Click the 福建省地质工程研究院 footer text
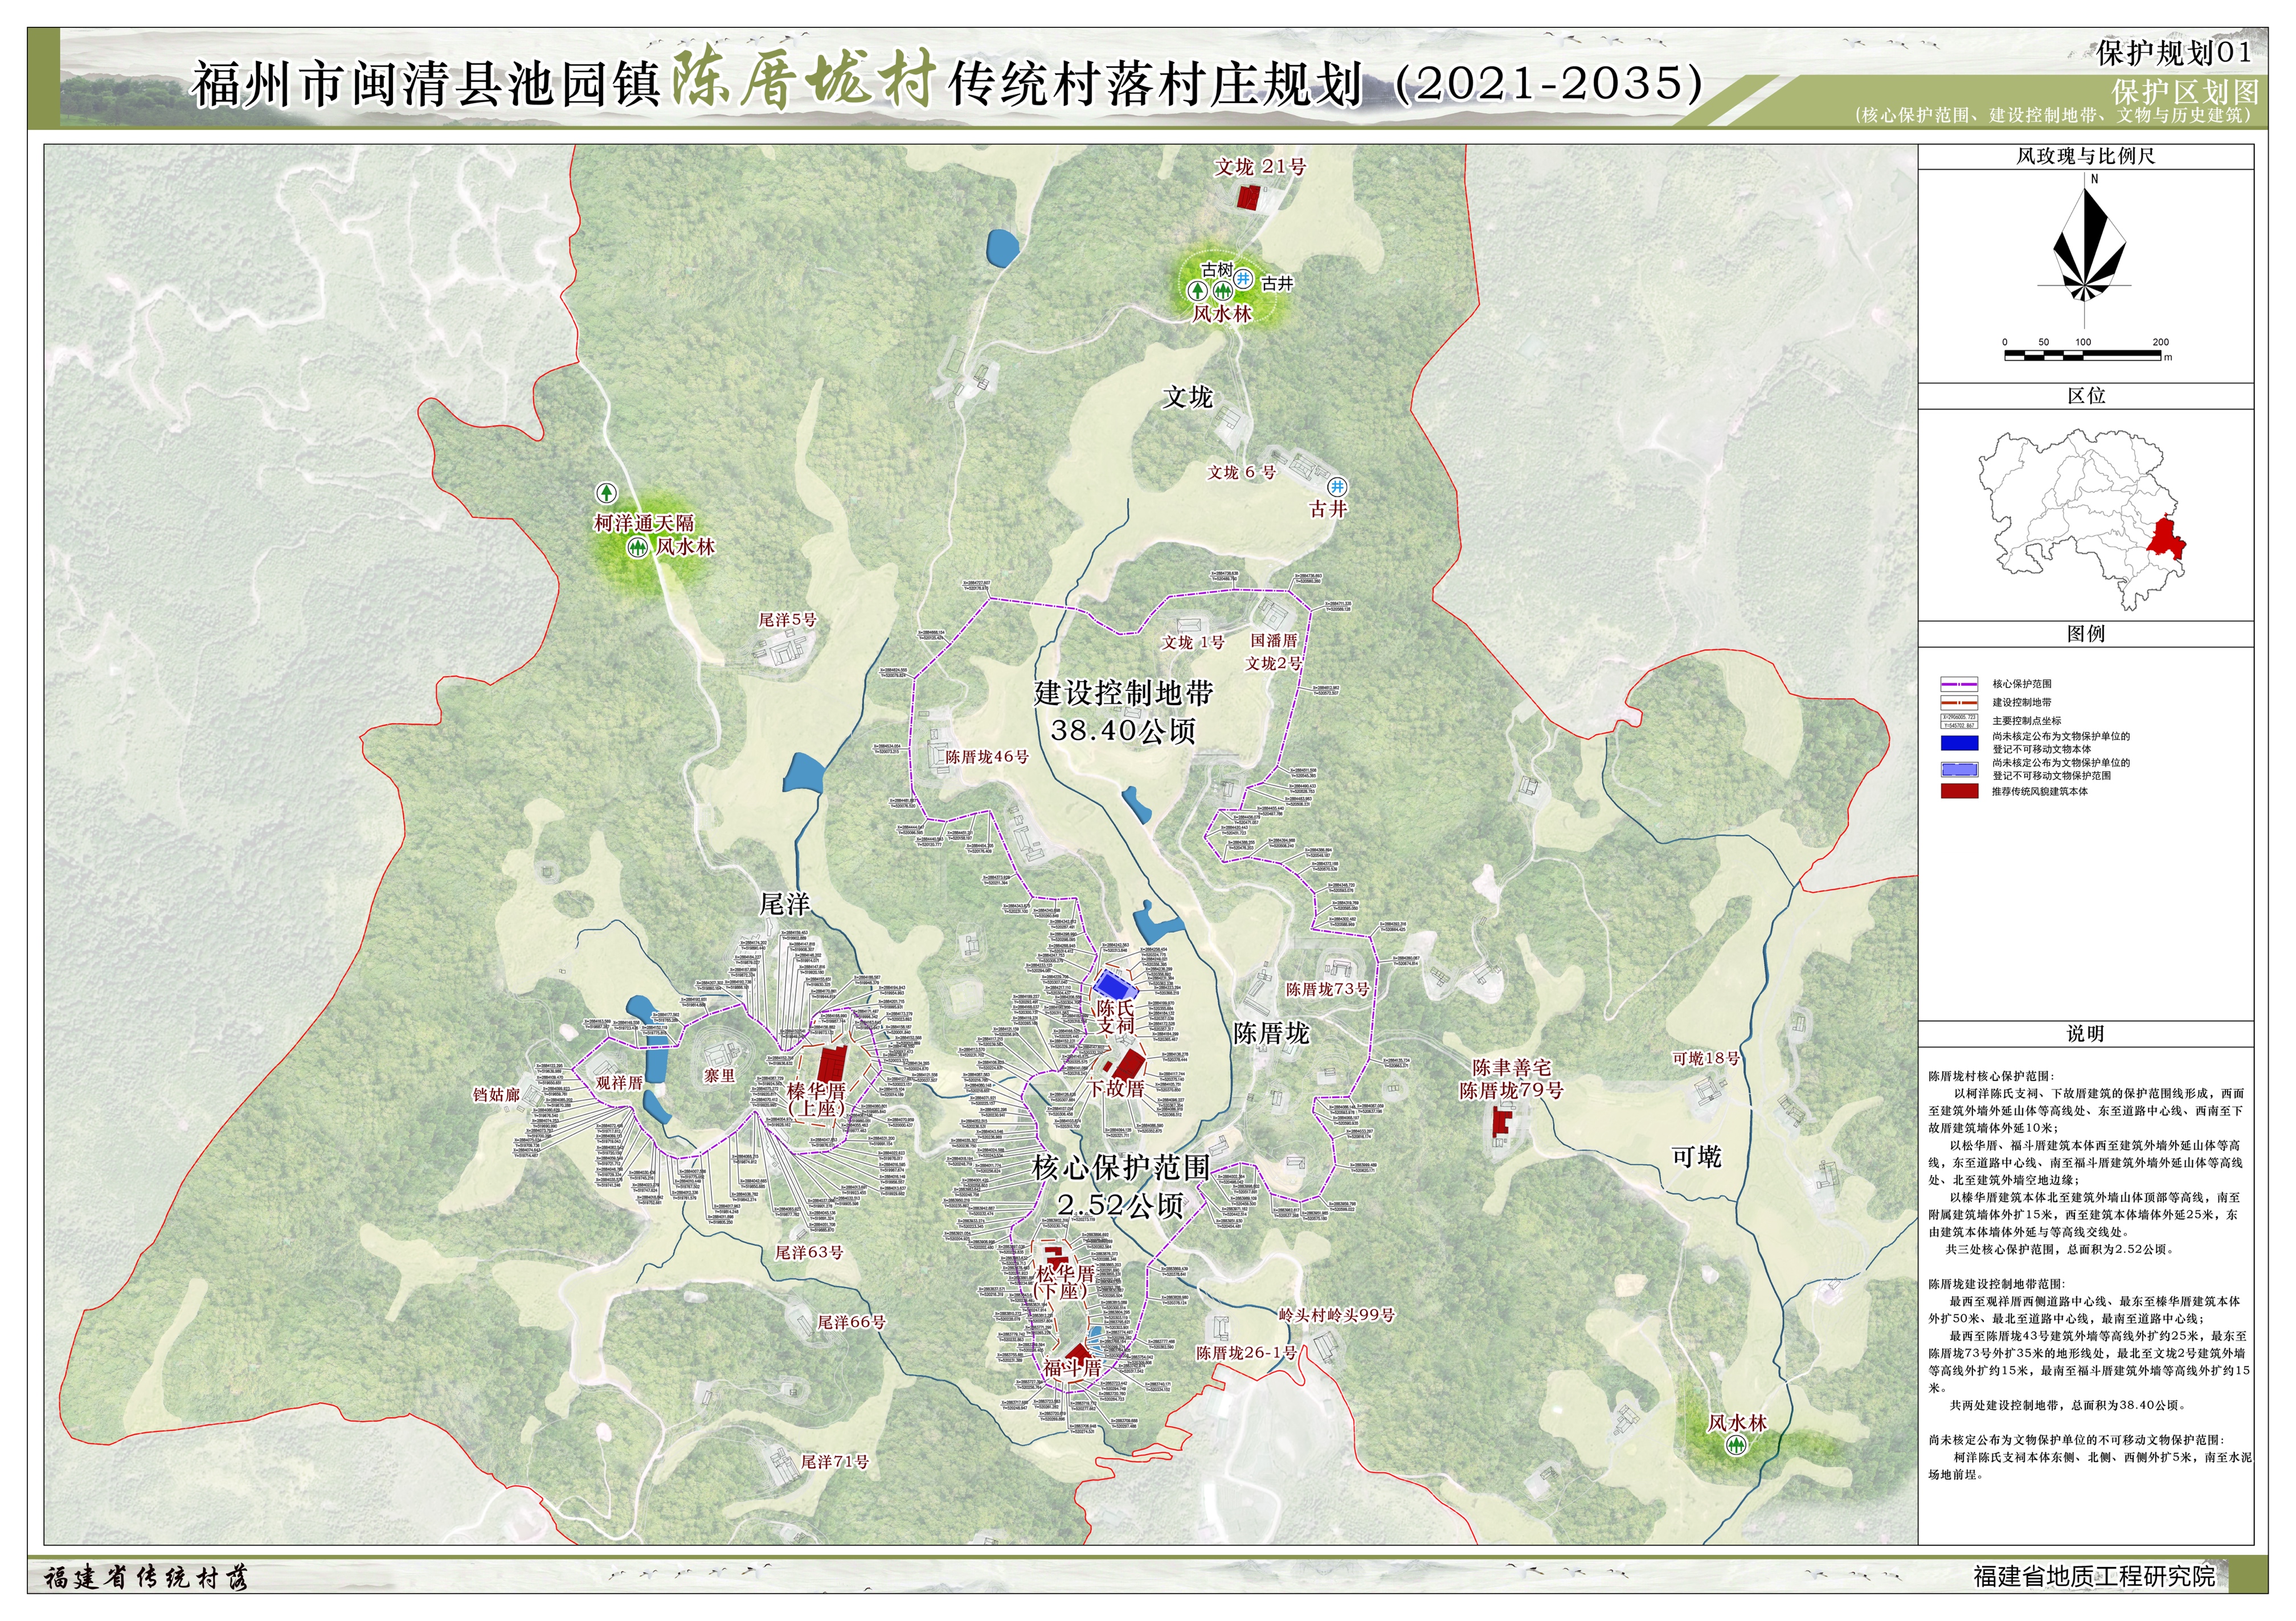The image size is (2296, 1621). pyautogui.click(x=2094, y=1576)
